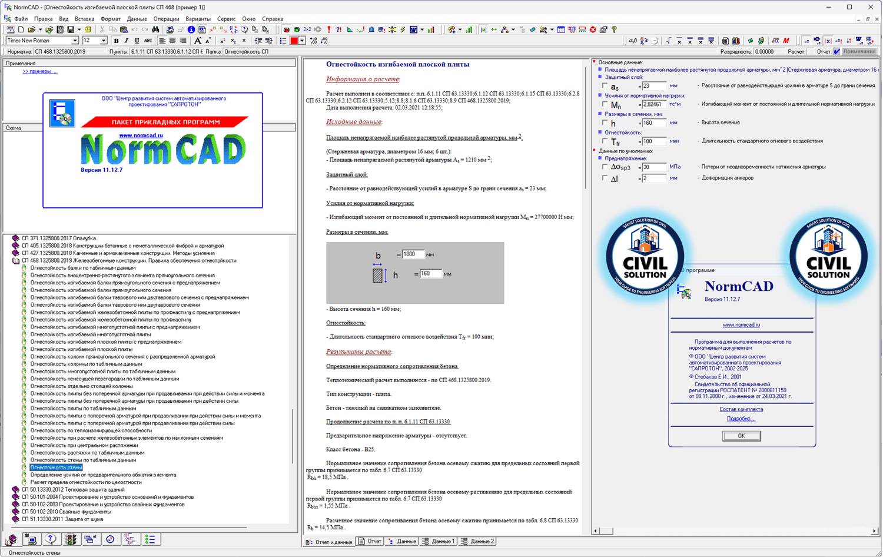Viewport: 883px width, 557px height.
Task: Open the books library tab icon
Action: (x=11, y=539)
